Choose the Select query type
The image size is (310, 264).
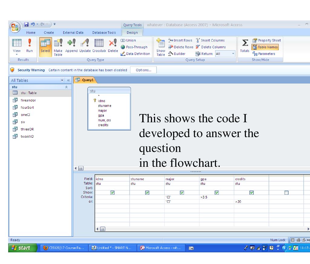click(x=45, y=47)
